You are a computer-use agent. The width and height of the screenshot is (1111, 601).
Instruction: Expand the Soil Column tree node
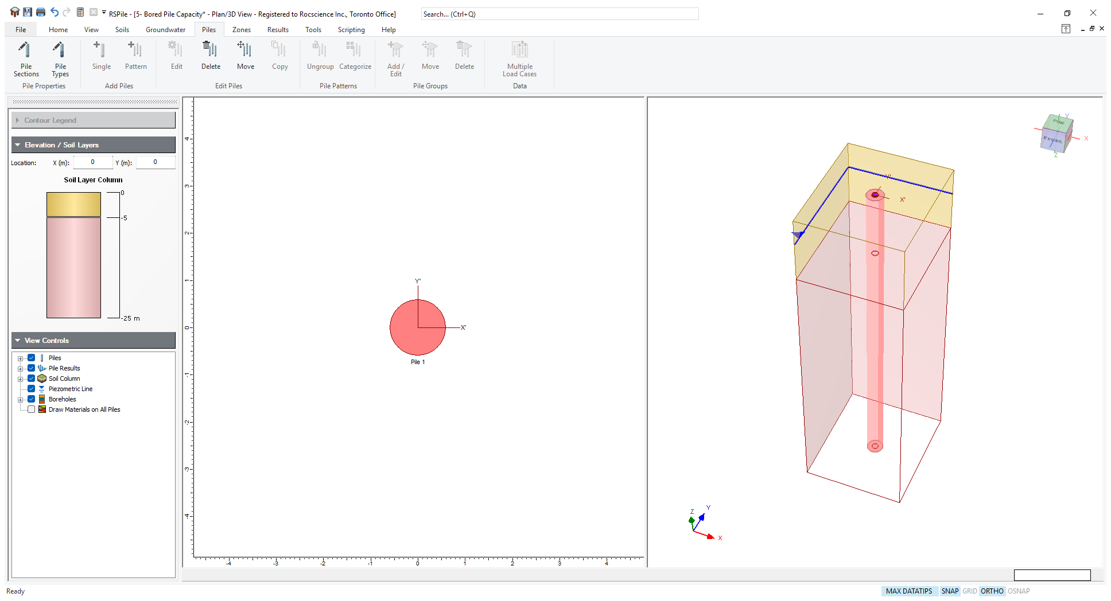point(20,378)
